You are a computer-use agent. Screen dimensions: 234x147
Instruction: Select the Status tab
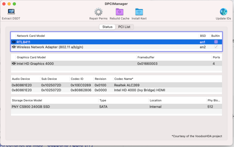pyautogui.click(x=107, y=27)
